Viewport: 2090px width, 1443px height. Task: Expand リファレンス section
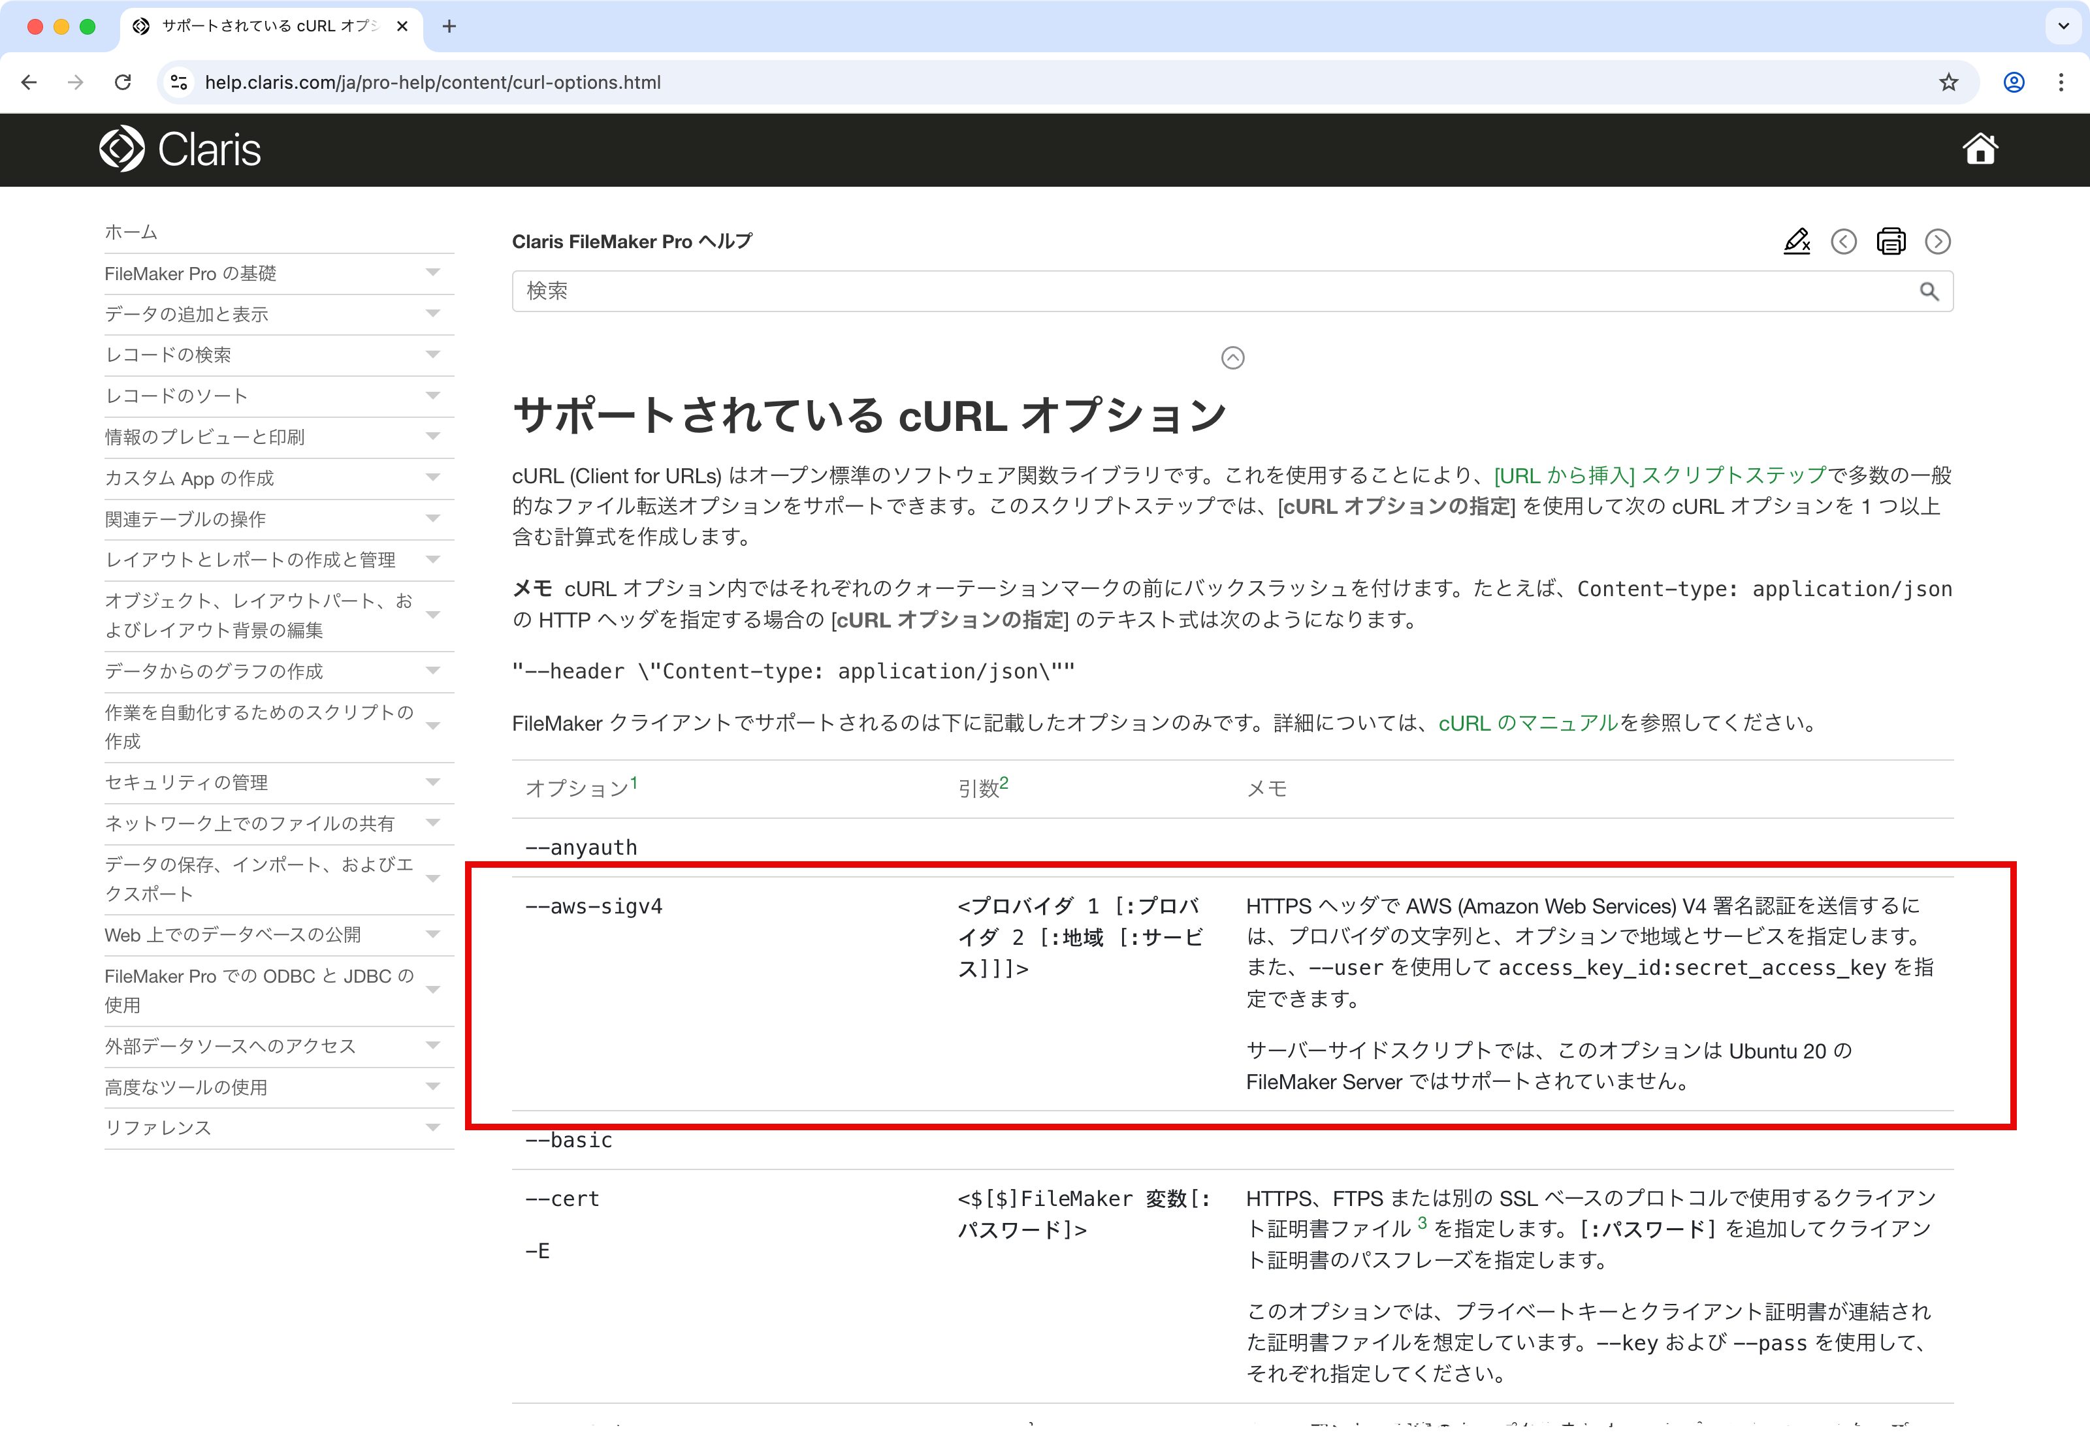[x=432, y=1126]
